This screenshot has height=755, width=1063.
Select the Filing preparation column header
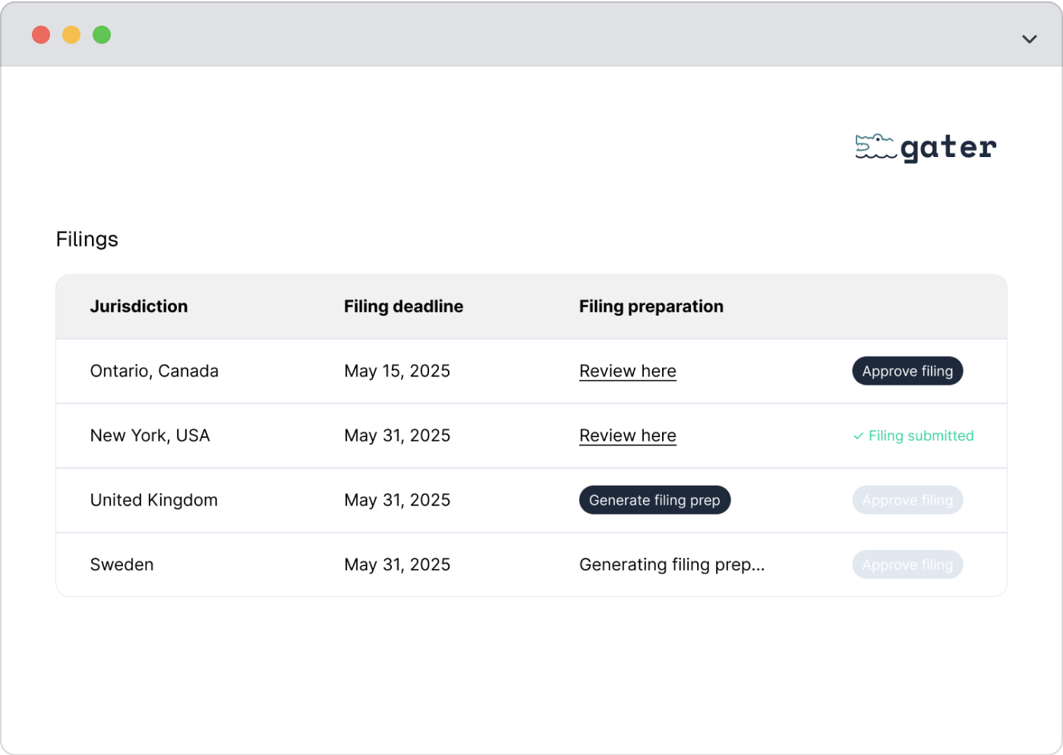(651, 307)
